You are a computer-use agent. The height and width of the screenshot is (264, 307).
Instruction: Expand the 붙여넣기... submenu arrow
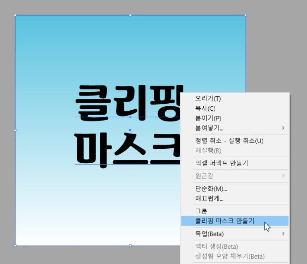pyautogui.click(x=283, y=128)
